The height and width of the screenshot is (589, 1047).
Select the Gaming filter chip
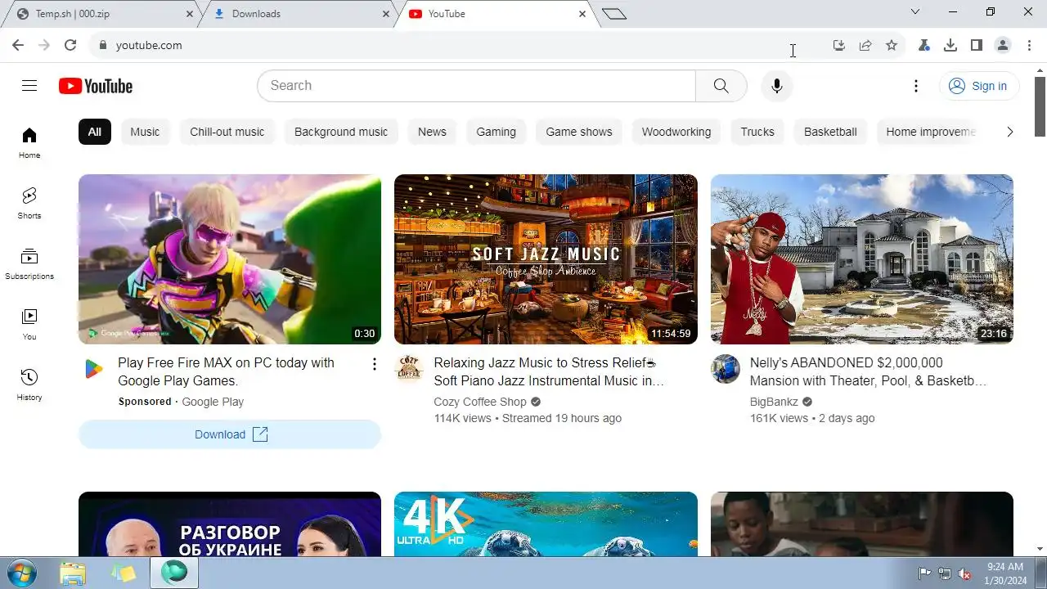pos(496,132)
